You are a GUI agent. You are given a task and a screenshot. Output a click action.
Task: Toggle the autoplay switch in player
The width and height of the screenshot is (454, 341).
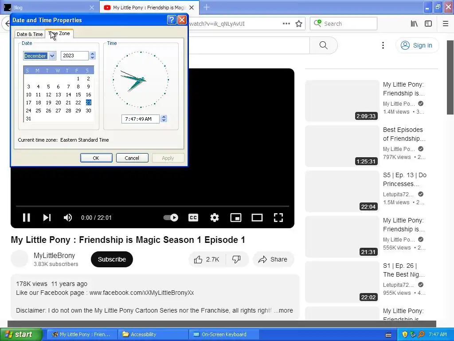pos(171,218)
